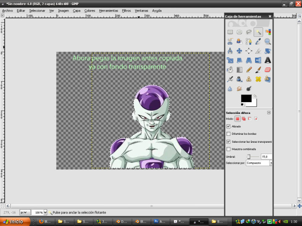The width and height of the screenshot is (302, 226).
Task: Set selection mode to intersect
Action: pyautogui.click(x=256, y=119)
